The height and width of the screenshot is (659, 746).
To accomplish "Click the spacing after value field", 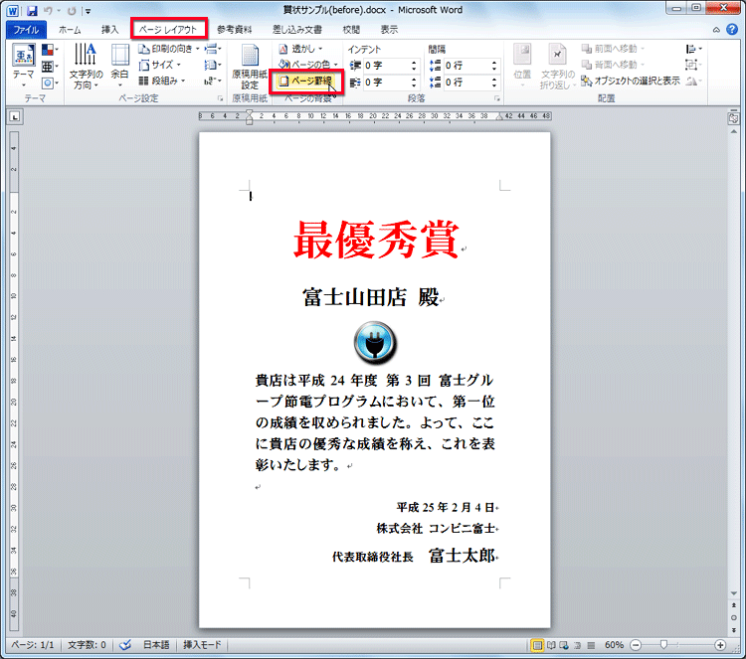I will click(x=466, y=82).
